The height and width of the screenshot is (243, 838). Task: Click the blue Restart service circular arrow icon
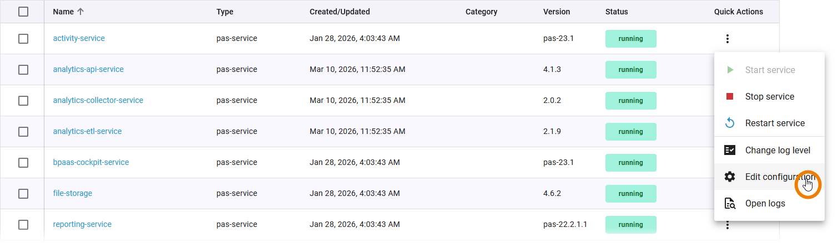click(730, 123)
